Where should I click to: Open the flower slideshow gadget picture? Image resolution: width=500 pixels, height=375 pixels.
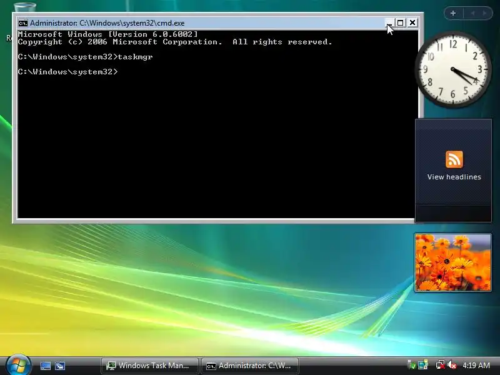tap(452, 262)
